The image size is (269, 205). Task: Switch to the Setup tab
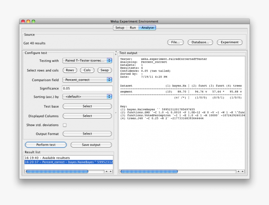point(119,27)
